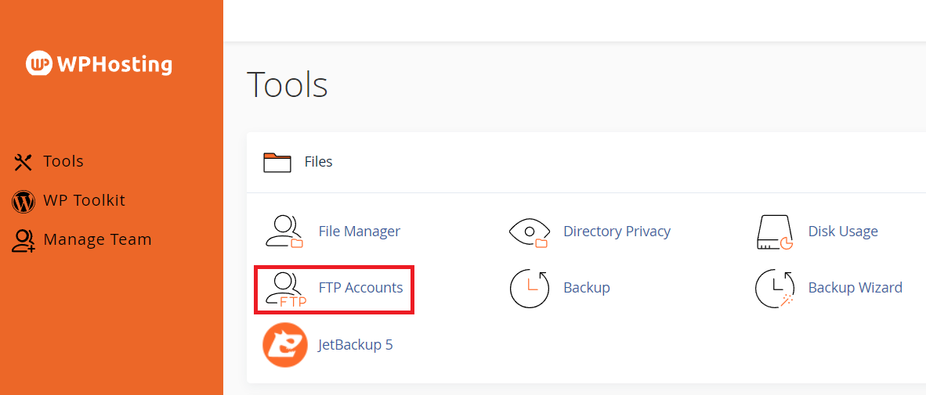Click the Backup clock icon
The height and width of the screenshot is (395, 926).
(530, 288)
